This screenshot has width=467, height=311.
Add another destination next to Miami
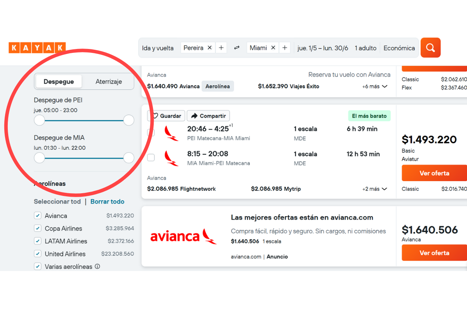285,48
